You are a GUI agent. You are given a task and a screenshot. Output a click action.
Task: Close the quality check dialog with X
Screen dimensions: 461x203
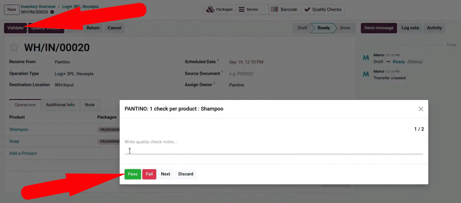coord(421,109)
